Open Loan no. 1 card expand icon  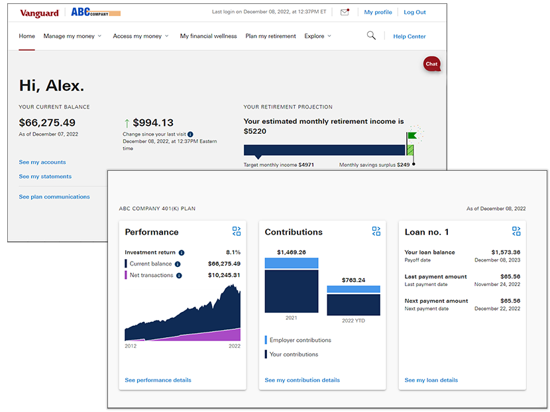point(516,231)
